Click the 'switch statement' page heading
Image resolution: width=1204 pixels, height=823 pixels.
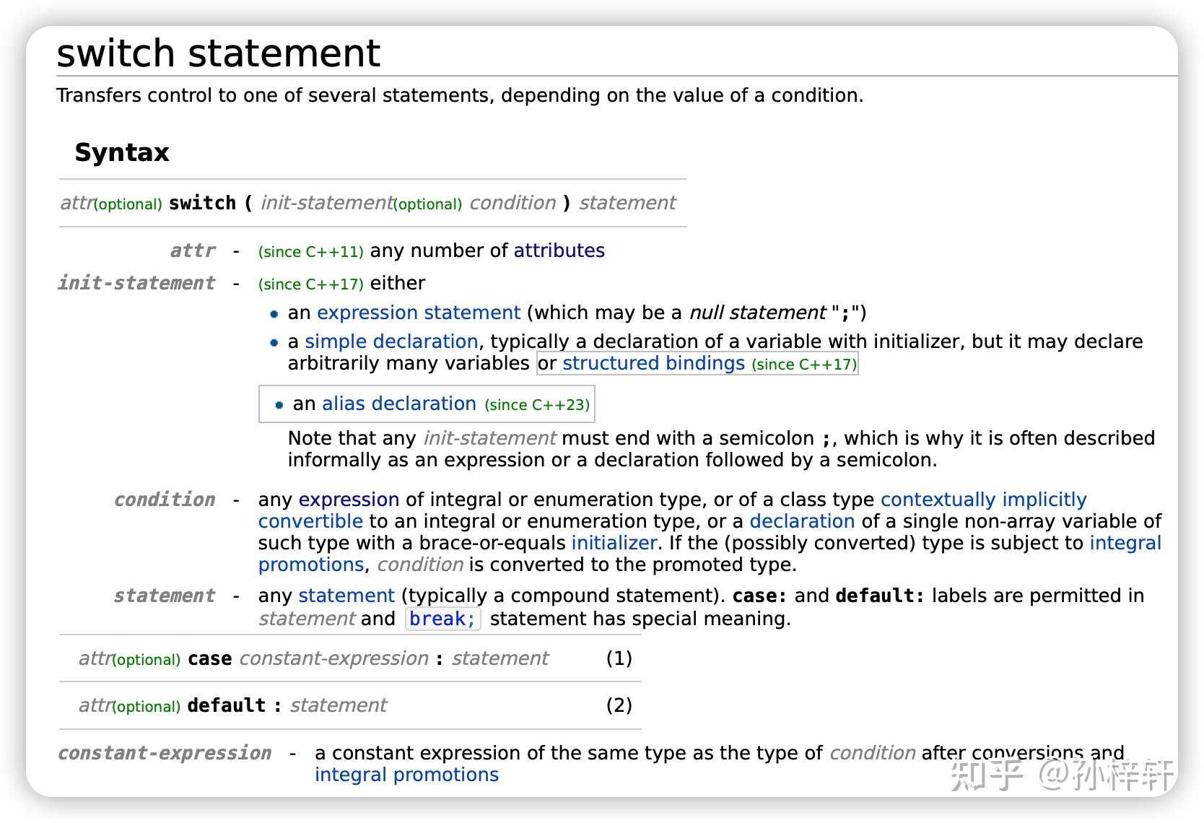coord(218,53)
